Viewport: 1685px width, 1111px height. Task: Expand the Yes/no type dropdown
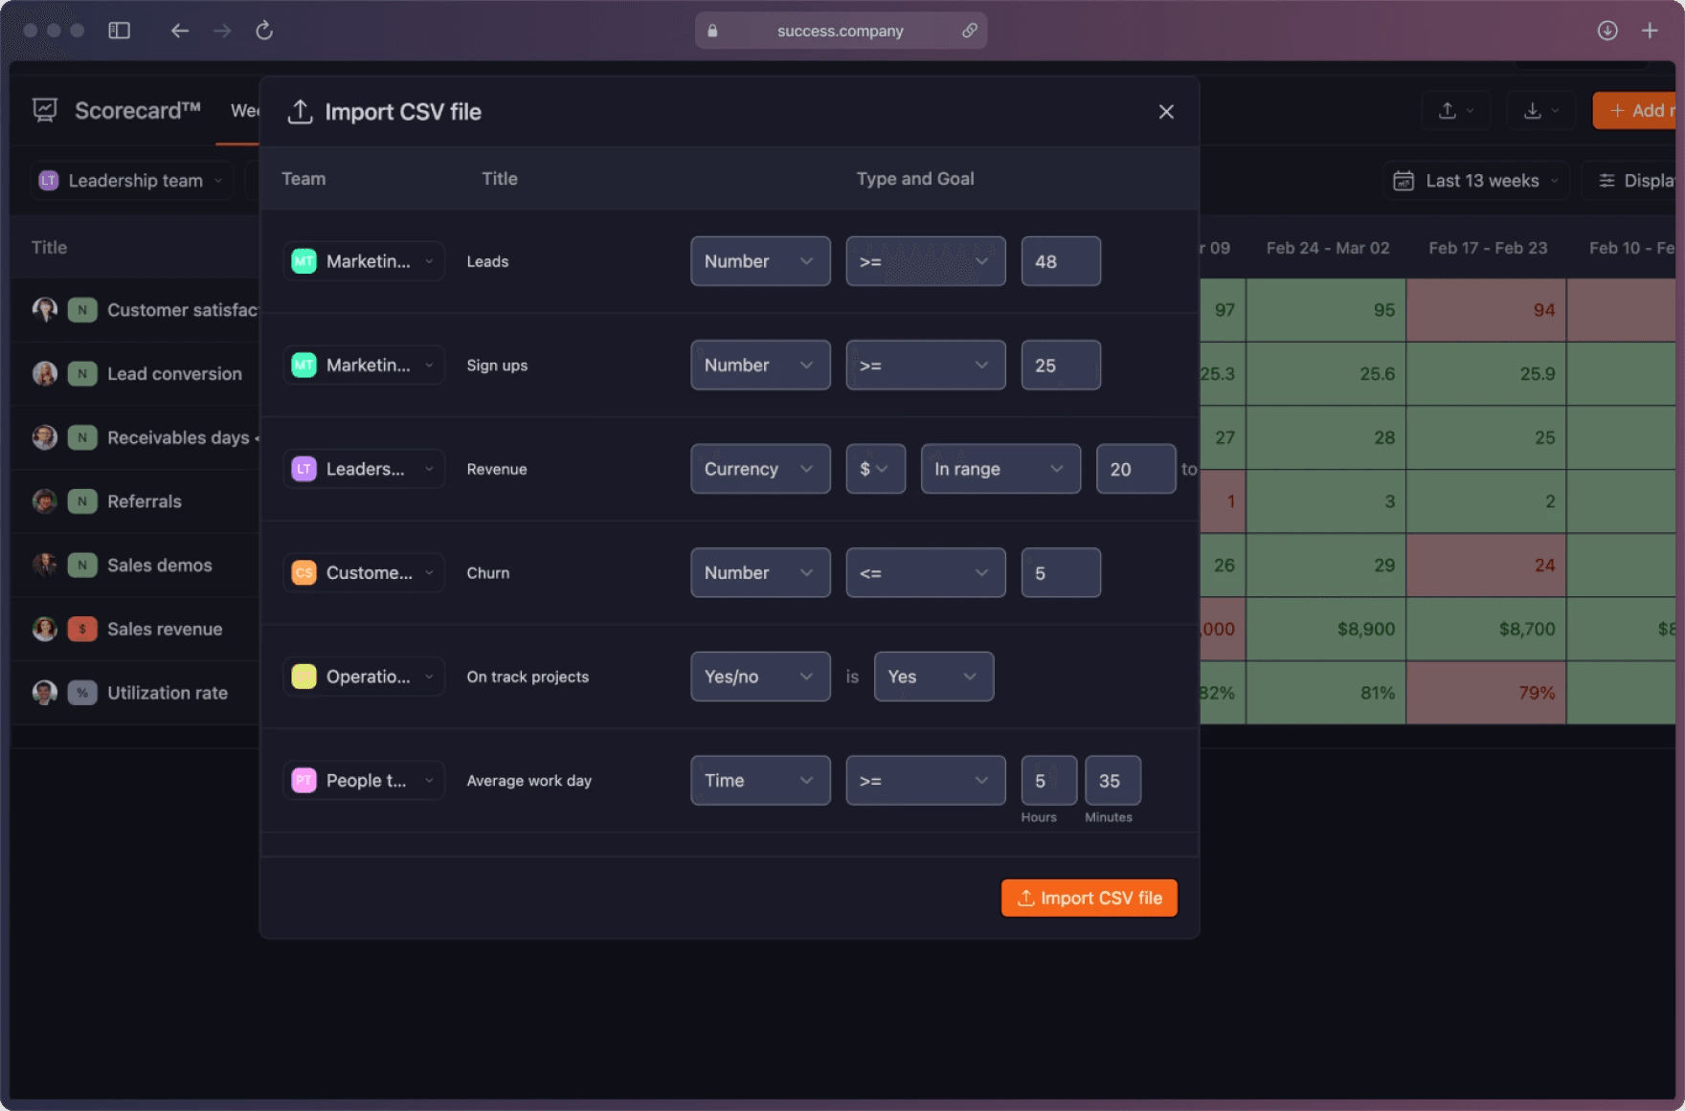tap(760, 677)
